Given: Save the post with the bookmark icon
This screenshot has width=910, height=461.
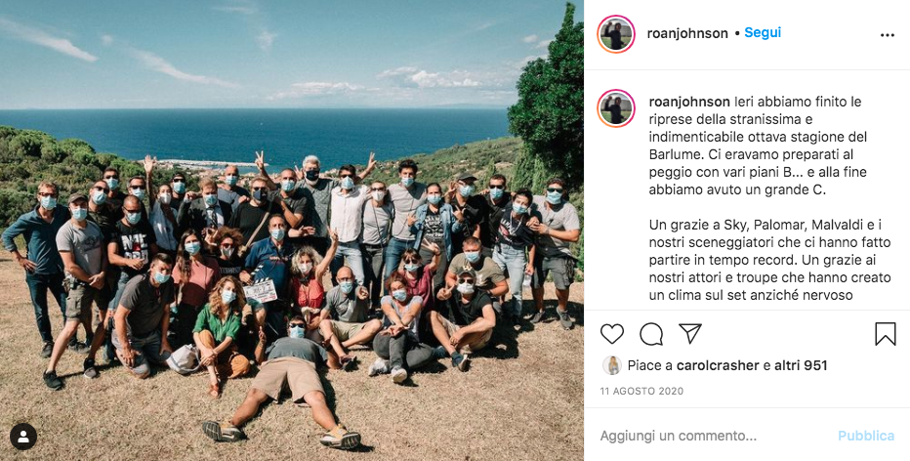Looking at the screenshot, I should 885,334.
